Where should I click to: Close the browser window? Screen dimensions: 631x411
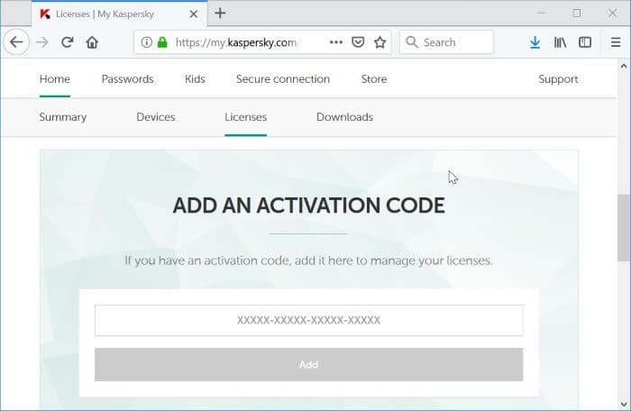point(612,14)
